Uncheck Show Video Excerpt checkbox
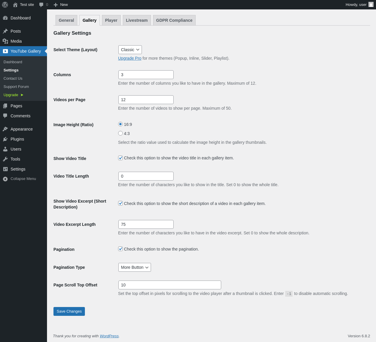The width and height of the screenshot is (376, 342). coord(120,203)
